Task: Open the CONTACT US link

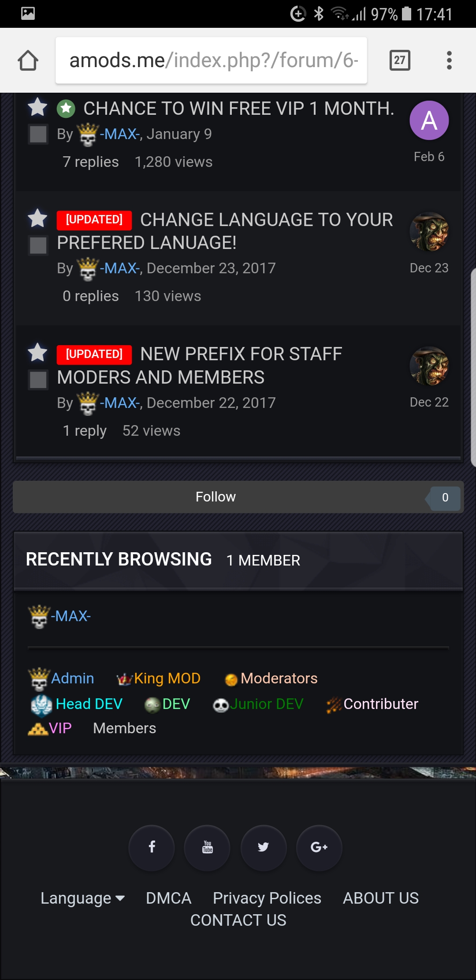Action: click(x=238, y=920)
